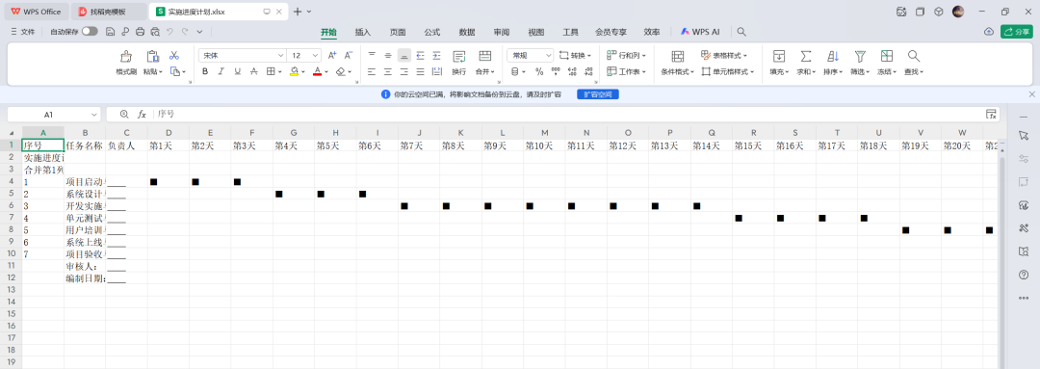This screenshot has width=1040, height=369.
Task: Click the Save icon in quick access bar
Action: click(110, 31)
